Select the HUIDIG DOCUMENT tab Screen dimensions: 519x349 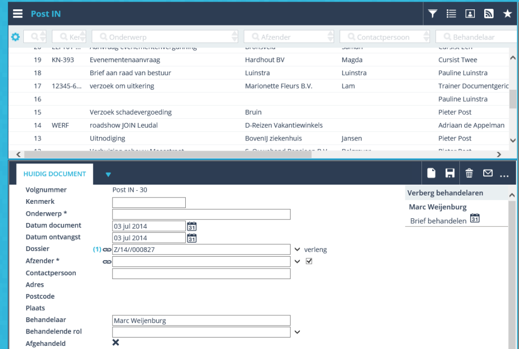click(x=54, y=174)
